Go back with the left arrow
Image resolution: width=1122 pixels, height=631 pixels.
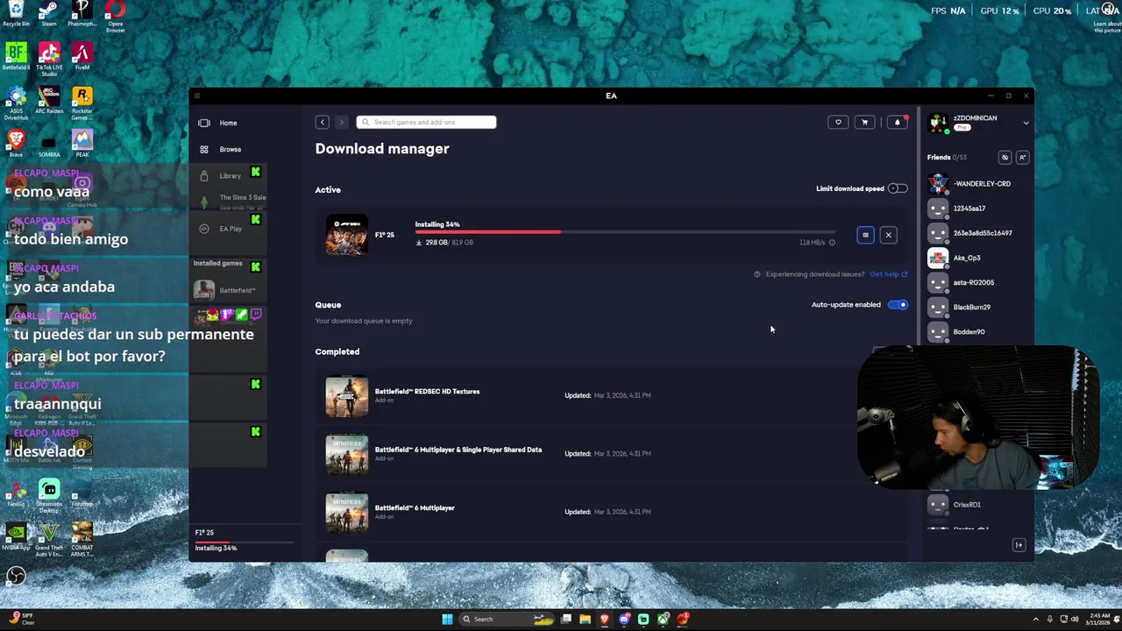[322, 123]
